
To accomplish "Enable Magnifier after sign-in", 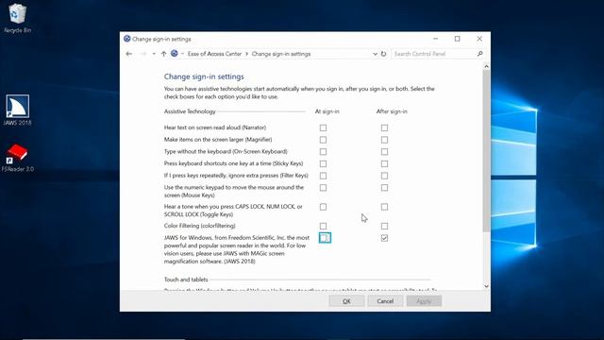I will click(x=384, y=140).
